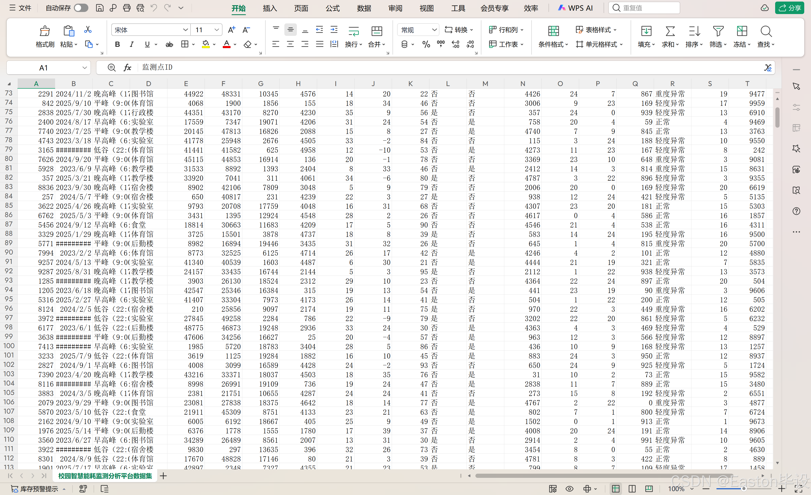Image resolution: width=811 pixels, height=495 pixels.
Task: Open the 单元格样式 dropdown
Action: pyautogui.click(x=599, y=44)
